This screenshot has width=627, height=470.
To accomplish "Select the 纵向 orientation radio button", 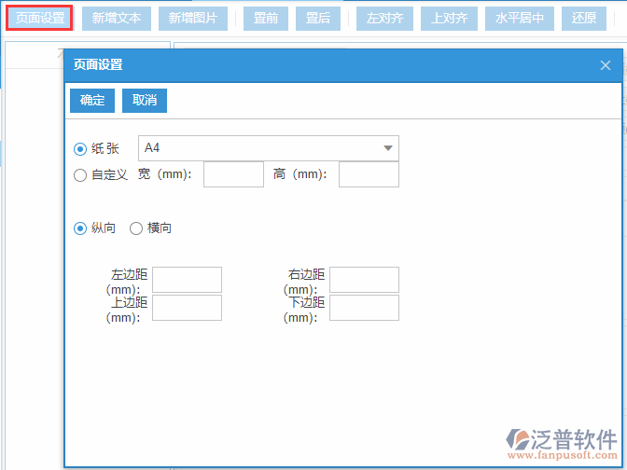I will [x=80, y=228].
